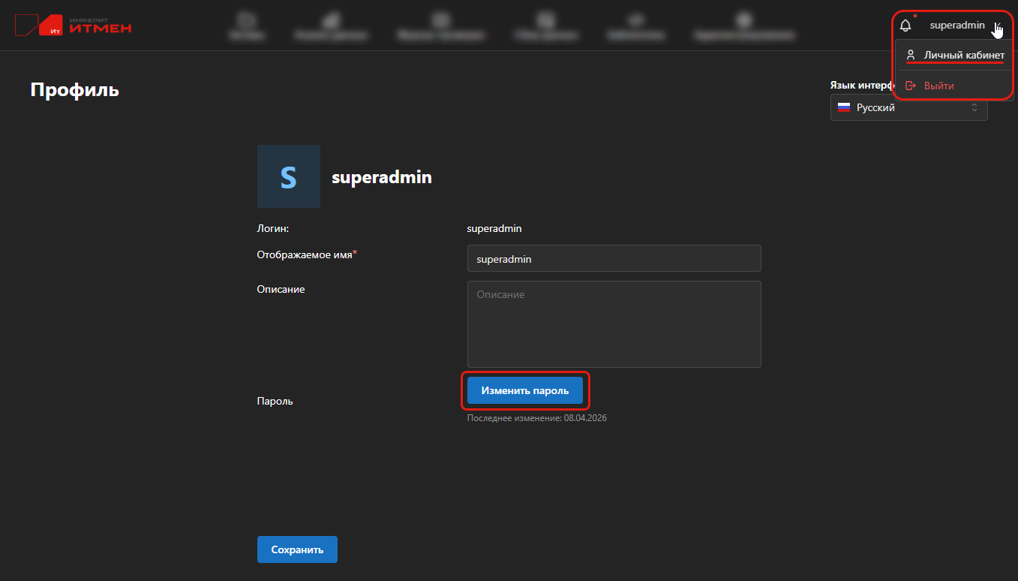Open notifications via the bell icon
1018x581 pixels.
click(x=905, y=26)
